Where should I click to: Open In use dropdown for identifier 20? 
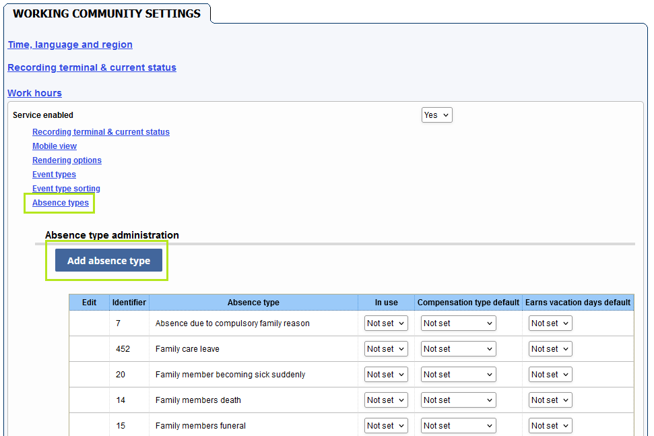[x=386, y=375]
